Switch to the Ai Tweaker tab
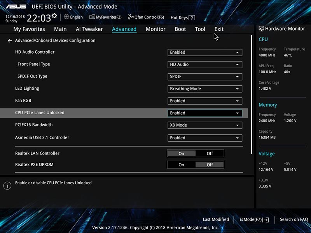311x233 pixels. coord(89,29)
